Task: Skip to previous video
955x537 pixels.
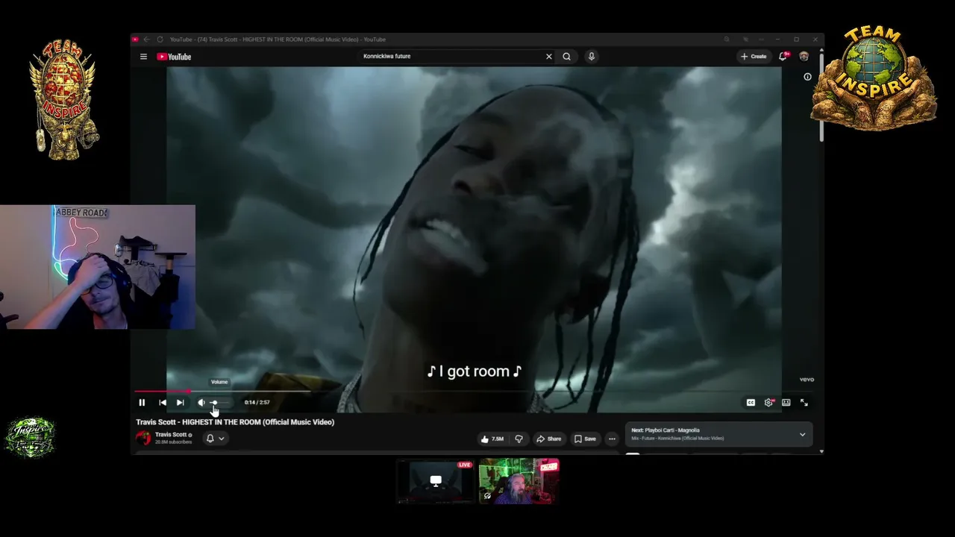Action: coord(163,403)
